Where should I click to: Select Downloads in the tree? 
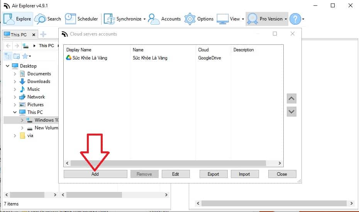[39, 81]
